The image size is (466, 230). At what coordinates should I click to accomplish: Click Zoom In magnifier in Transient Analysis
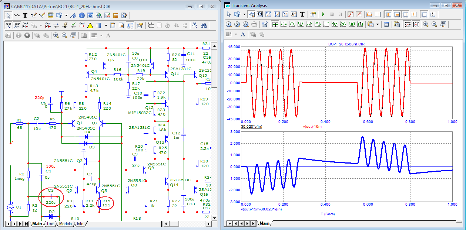coord(426,24)
